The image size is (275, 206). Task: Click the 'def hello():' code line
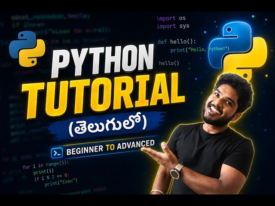[177, 42]
